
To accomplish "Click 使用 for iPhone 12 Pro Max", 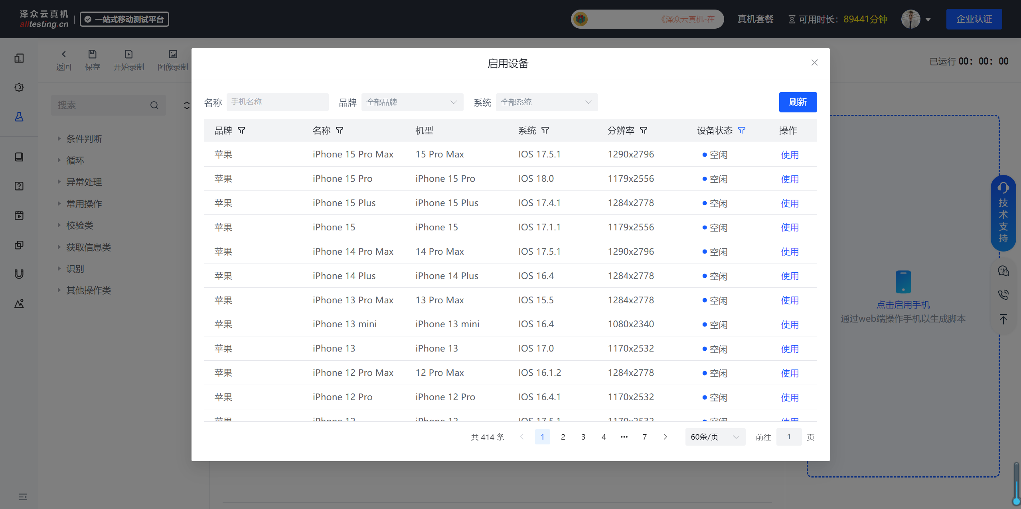I will (790, 373).
